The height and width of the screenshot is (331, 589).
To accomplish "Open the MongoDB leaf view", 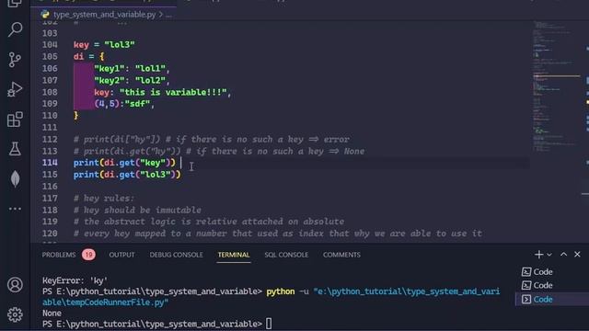I will tap(15, 178).
